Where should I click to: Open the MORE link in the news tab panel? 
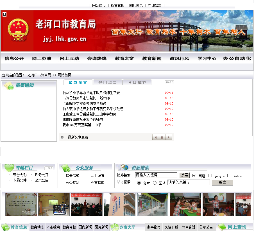coord(169,82)
